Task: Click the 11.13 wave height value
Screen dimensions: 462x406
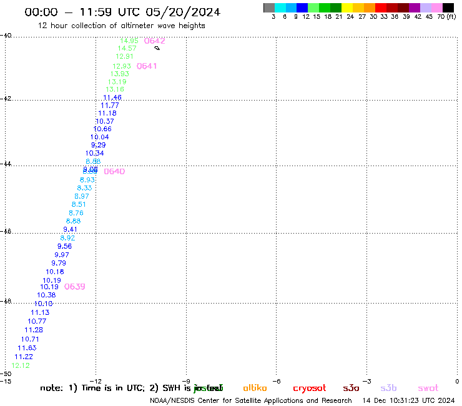Action: pos(40,312)
